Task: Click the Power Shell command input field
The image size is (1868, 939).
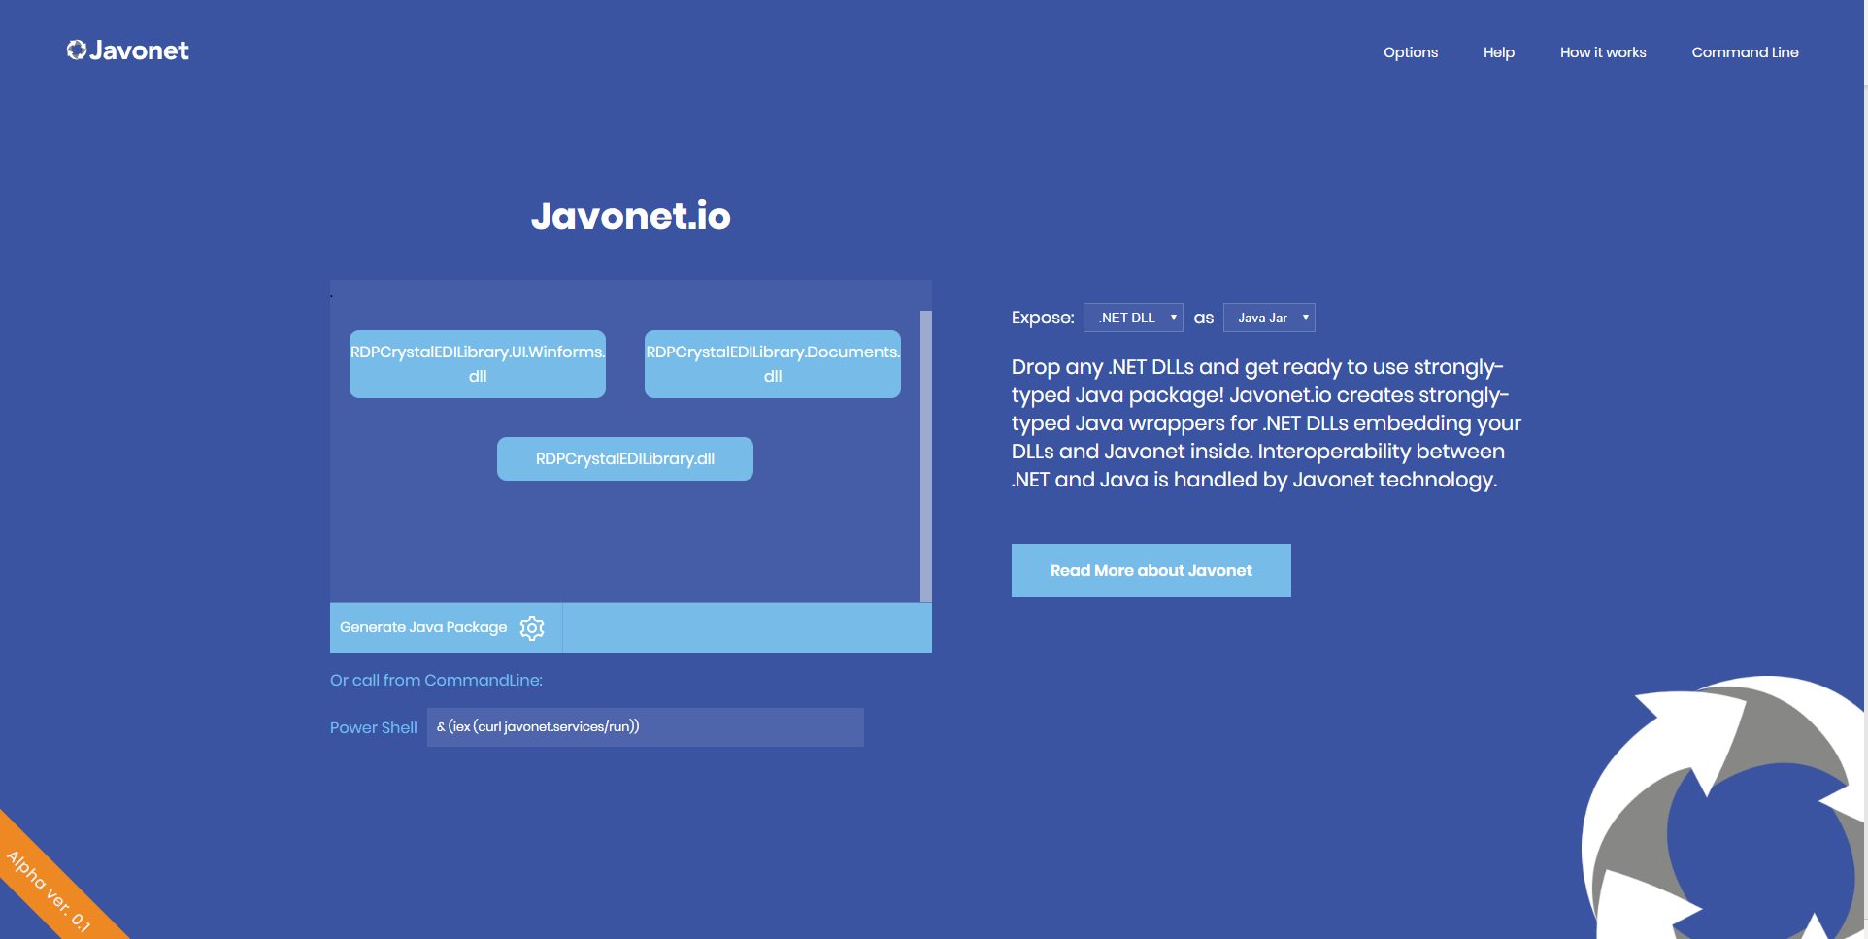Action: (646, 727)
